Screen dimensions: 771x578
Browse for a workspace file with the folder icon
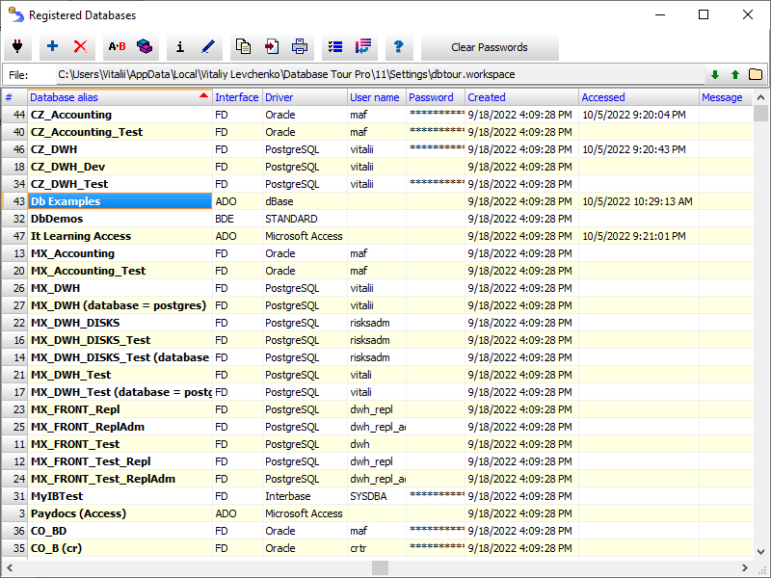(x=755, y=74)
